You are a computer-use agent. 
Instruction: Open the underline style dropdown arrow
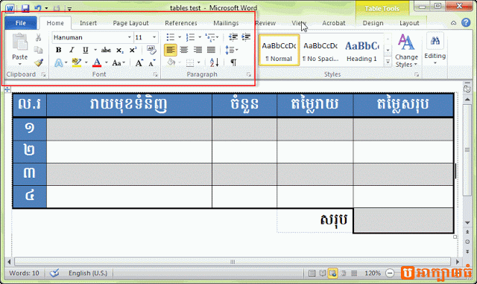[x=95, y=50]
